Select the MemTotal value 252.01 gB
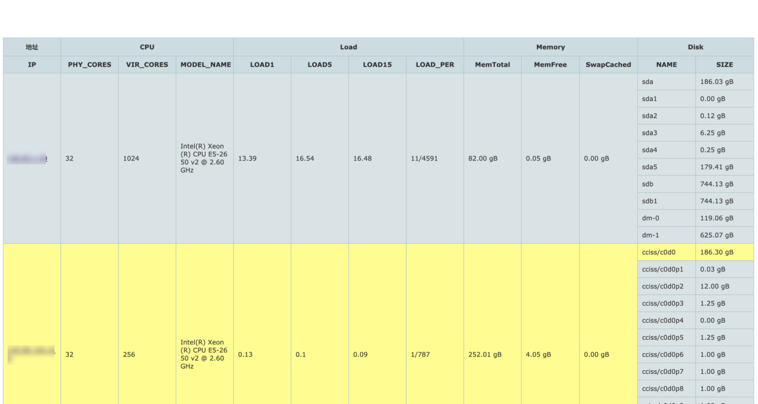This screenshot has height=404, width=758. pos(485,354)
